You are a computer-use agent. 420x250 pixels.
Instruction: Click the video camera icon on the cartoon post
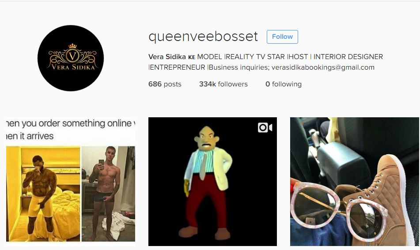click(265, 127)
